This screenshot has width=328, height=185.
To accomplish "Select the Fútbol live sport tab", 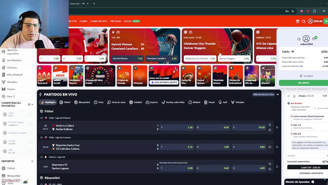I will [x=65, y=102].
